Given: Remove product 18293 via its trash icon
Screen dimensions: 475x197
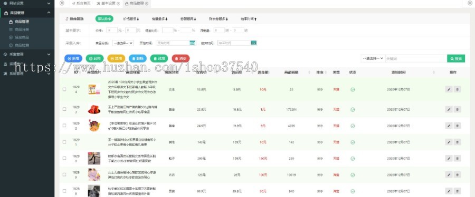Looking at the screenshot, I should (457, 109).
